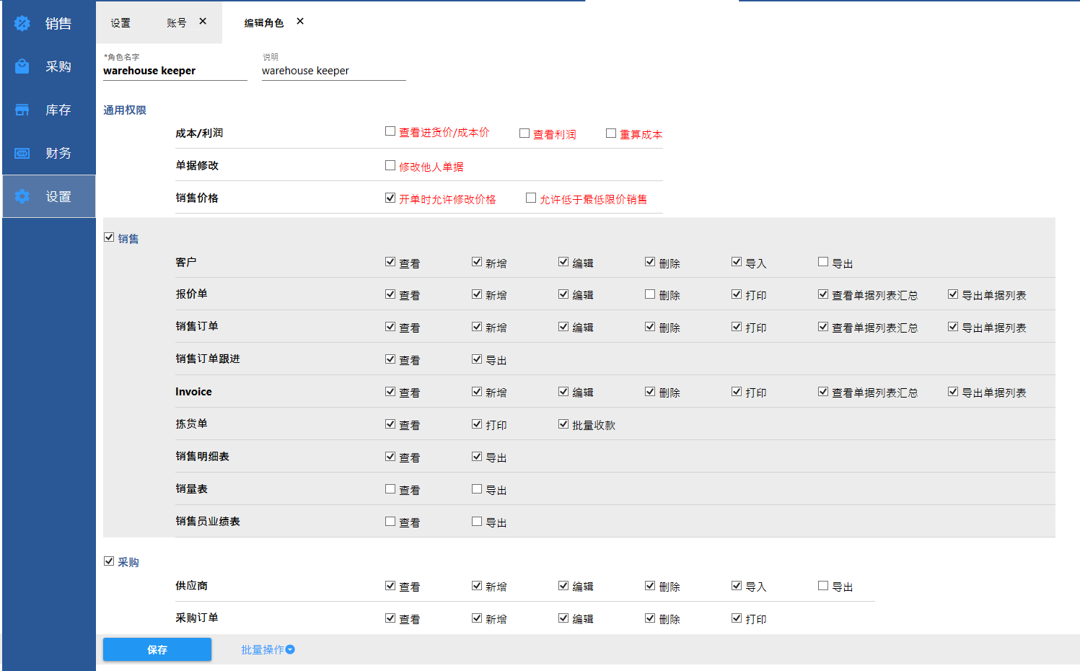
Task: Enable 导出 for the 客户 row
Action: pyautogui.click(x=823, y=262)
